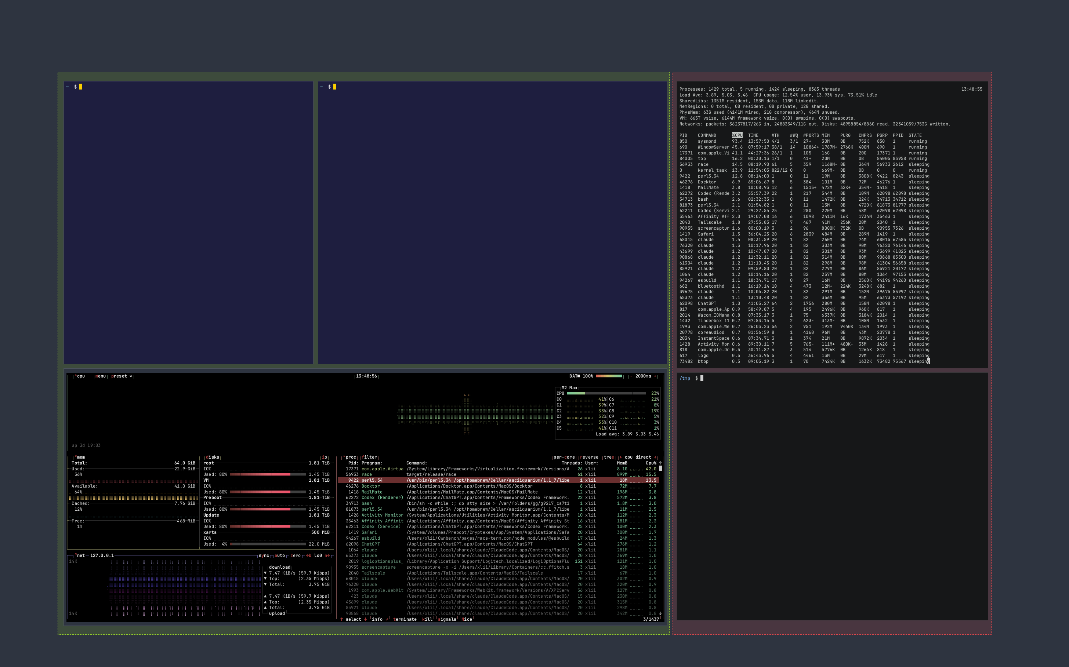This screenshot has height=667, width=1069.
Task: Select process row 34713 bash in btop
Action: click(498, 503)
